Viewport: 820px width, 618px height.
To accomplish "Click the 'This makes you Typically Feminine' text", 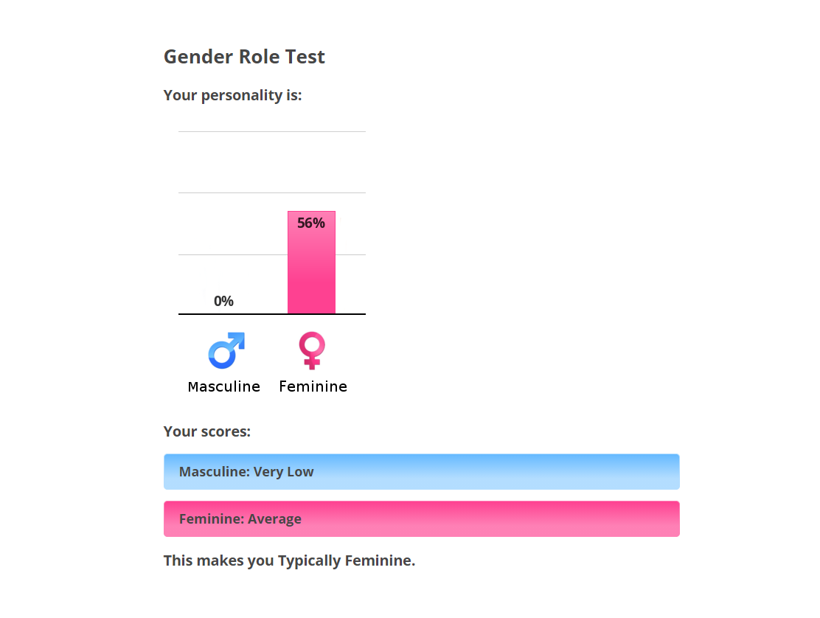I will tap(289, 560).
